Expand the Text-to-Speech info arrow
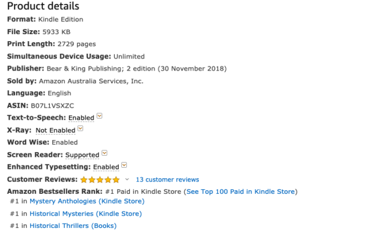 (x=100, y=117)
